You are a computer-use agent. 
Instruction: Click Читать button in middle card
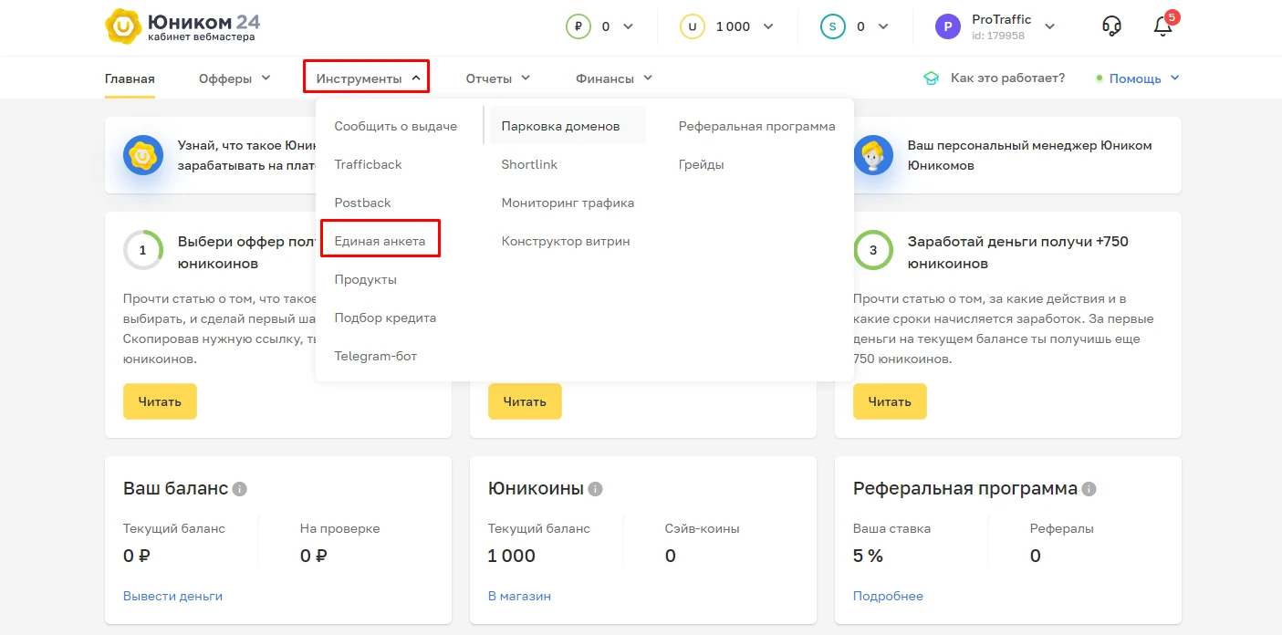pyautogui.click(x=525, y=401)
